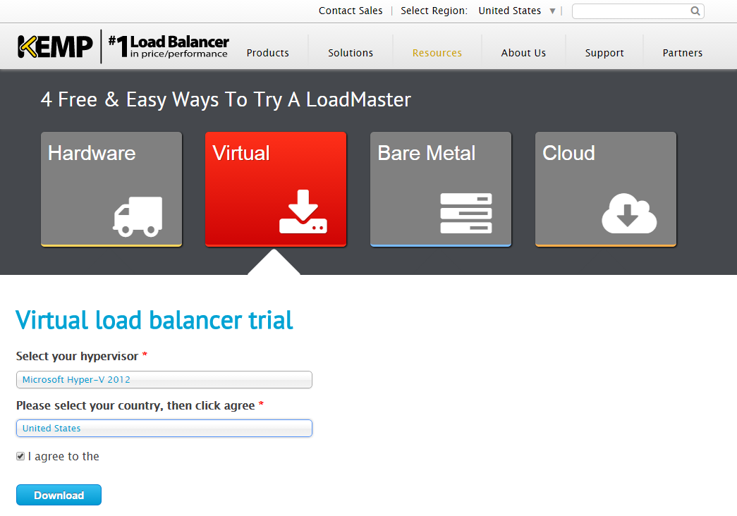Uncheck the I agree to the checkbox
This screenshot has width=737, height=516.
coord(20,456)
